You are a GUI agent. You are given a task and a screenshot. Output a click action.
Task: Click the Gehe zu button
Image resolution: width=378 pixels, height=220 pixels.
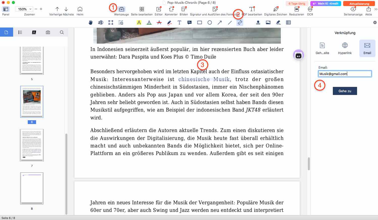[345, 91]
